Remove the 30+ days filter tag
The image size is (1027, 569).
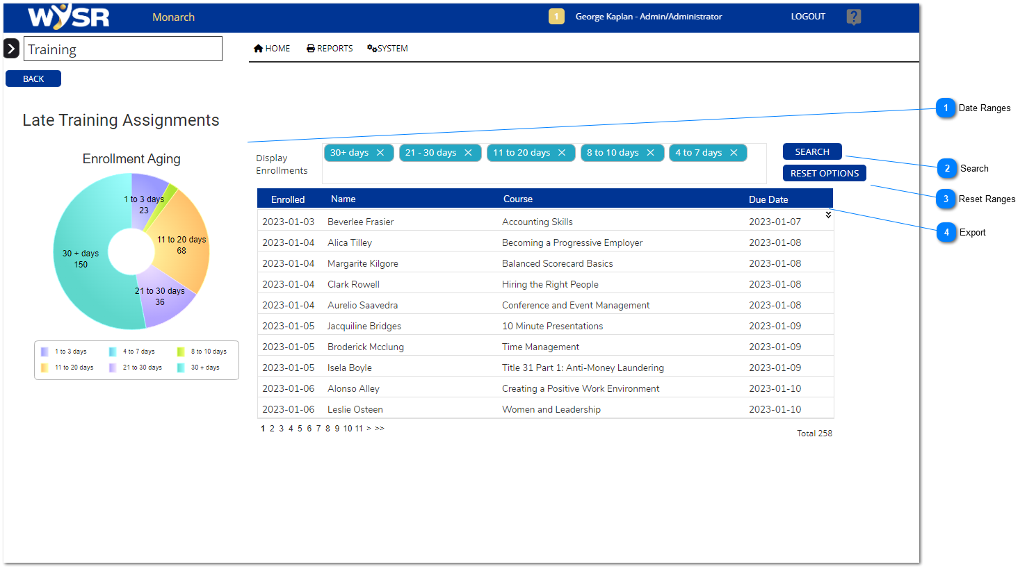380,153
